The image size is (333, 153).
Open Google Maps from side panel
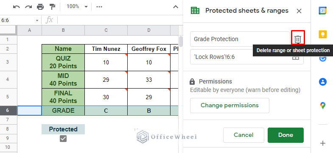(x=322, y=106)
